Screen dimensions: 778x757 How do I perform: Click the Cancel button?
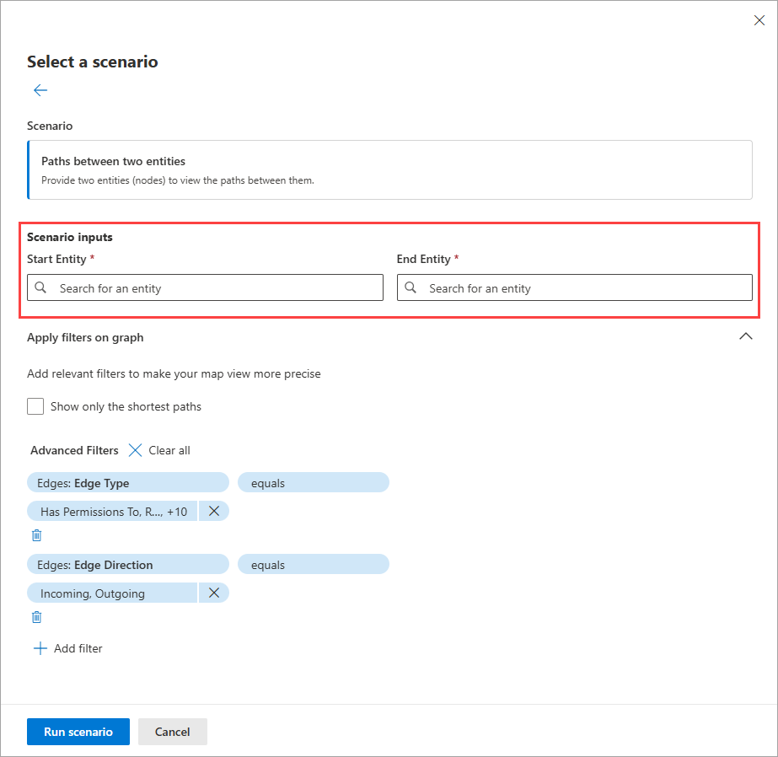(x=173, y=732)
